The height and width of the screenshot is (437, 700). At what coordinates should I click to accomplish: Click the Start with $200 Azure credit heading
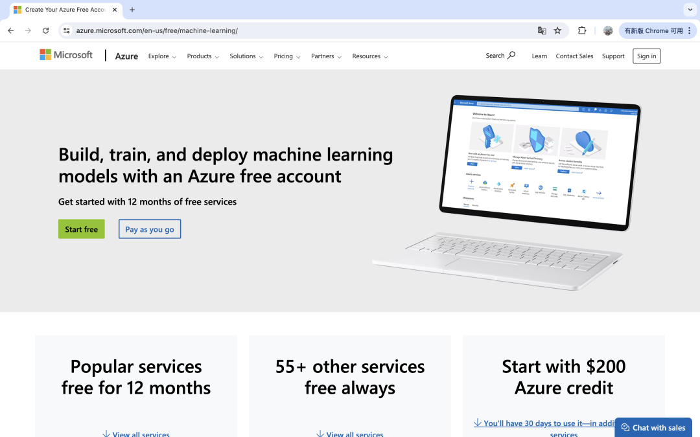(x=564, y=377)
